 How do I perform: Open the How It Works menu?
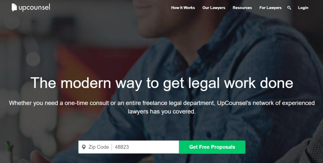(183, 8)
